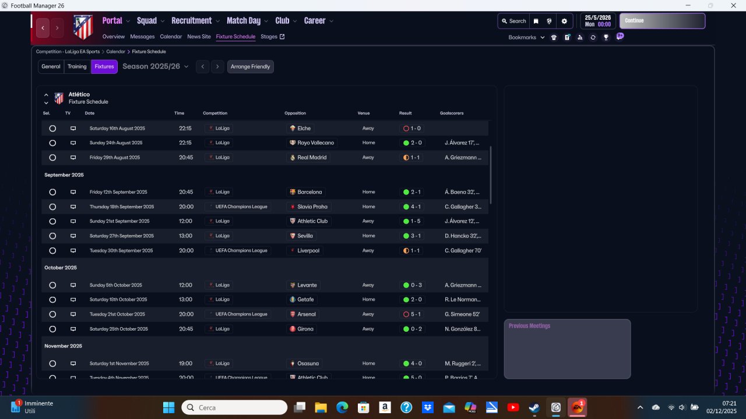Open the 9+ chat notifications bubble
The image size is (746, 419).
[620, 36]
